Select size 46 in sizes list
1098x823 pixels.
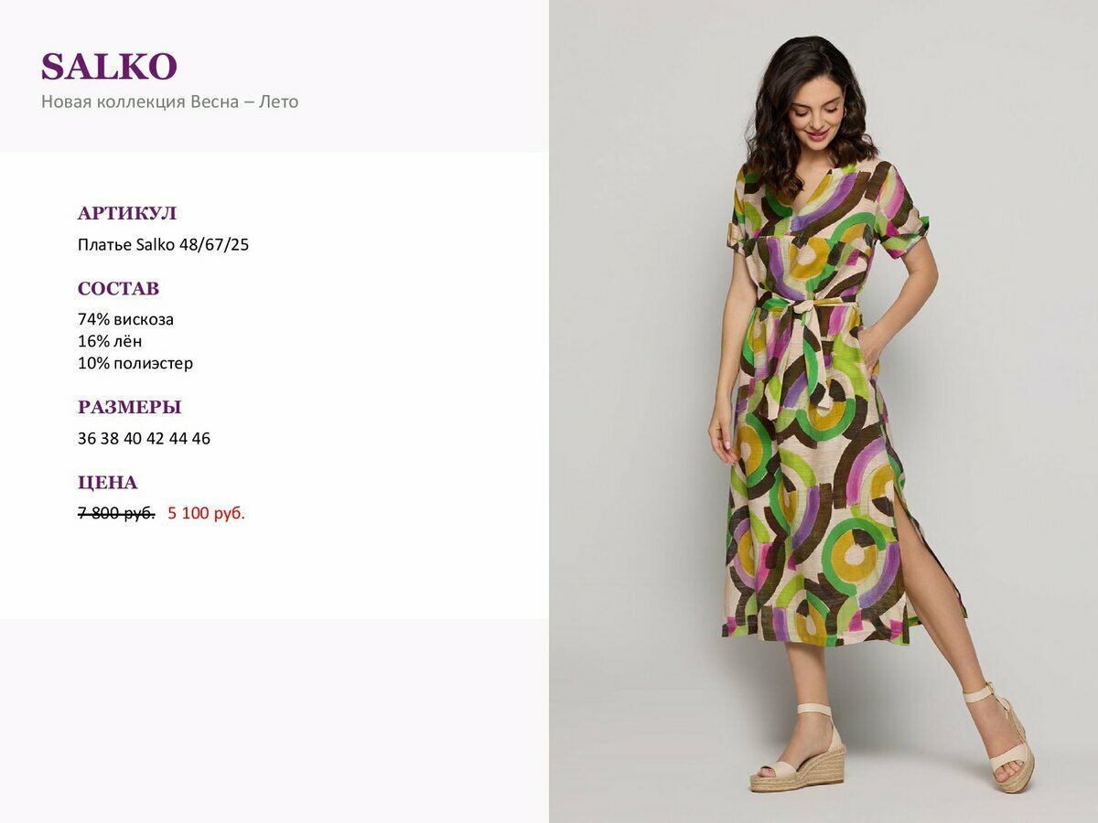click(201, 439)
